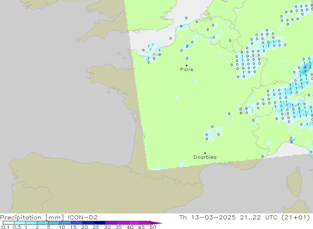This screenshot has height=229, width=313.
Task: Click the ICON-D2 model label
Action: [x=84, y=217]
